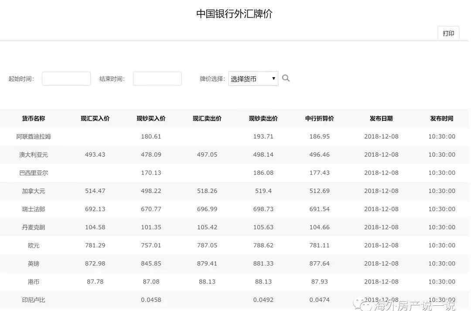Click the 788.62 cash selling value
471x311 pixels.
263,245
